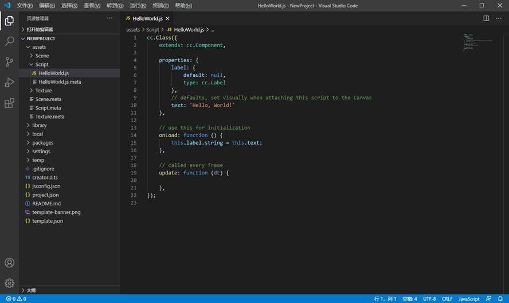
Task: Open HelloWorld.js.meta file
Action: (69, 82)
